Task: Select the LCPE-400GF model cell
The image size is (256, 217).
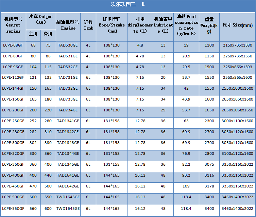Action: tap(13, 176)
